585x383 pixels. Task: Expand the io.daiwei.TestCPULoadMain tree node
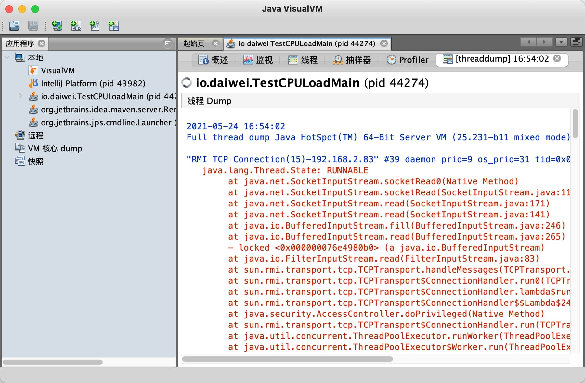pyautogui.click(x=20, y=96)
